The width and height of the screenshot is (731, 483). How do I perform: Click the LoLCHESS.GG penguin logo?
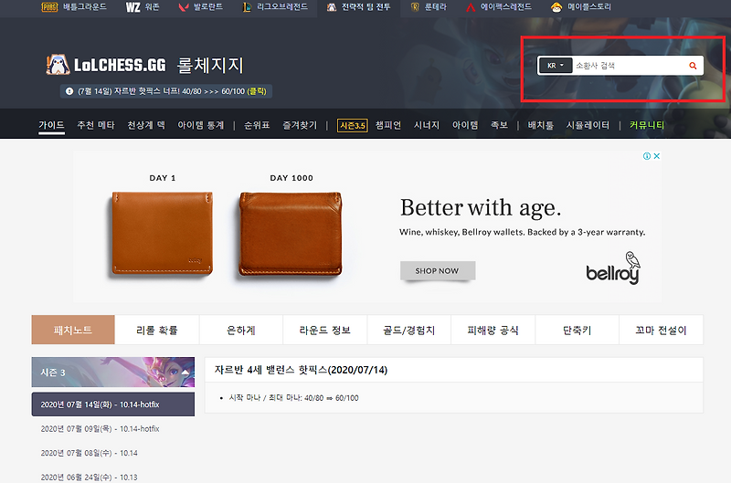(x=58, y=65)
